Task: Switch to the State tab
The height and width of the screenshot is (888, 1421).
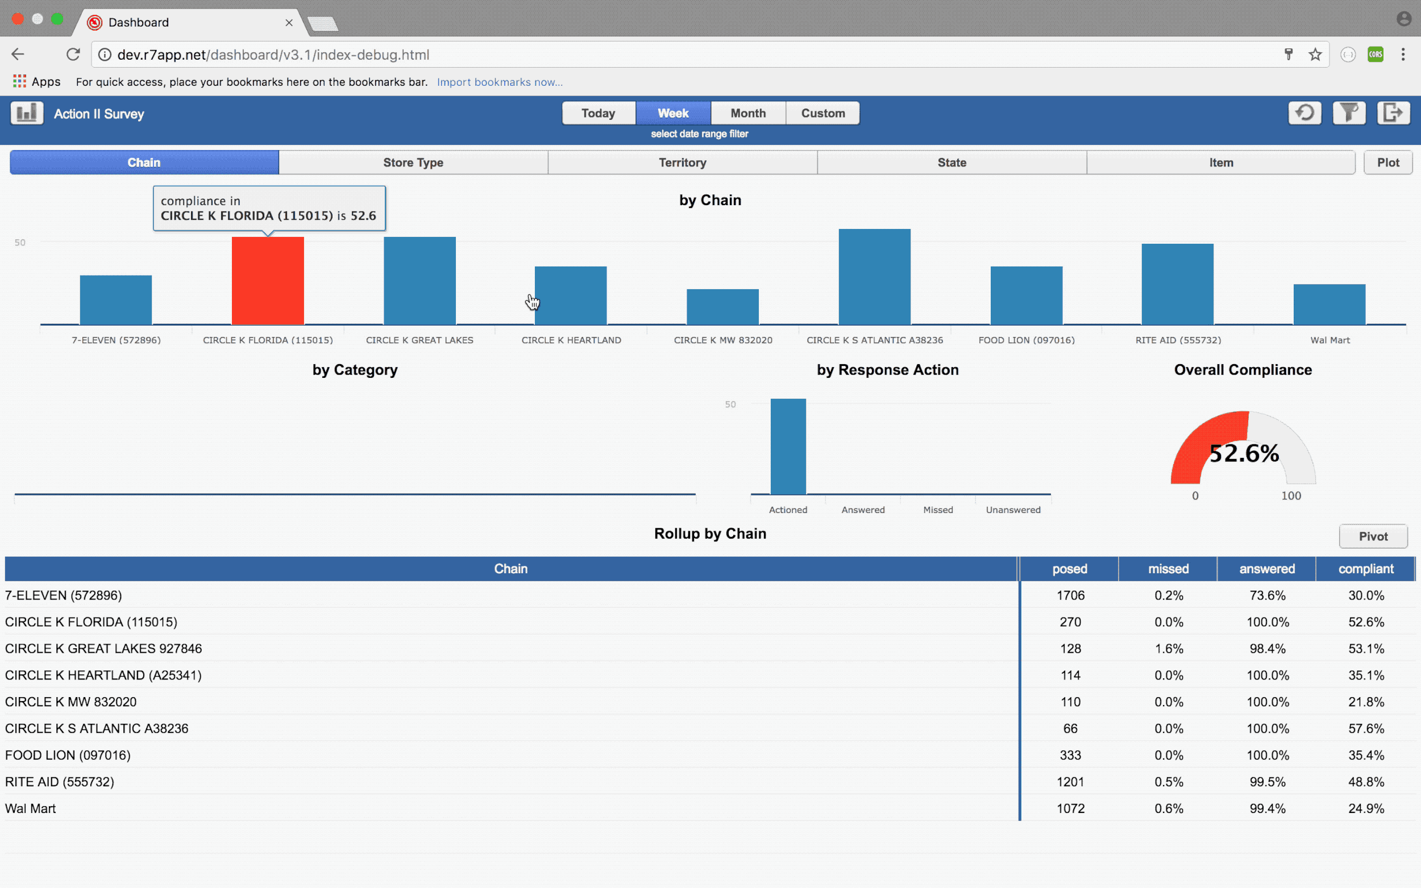Action: (952, 162)
